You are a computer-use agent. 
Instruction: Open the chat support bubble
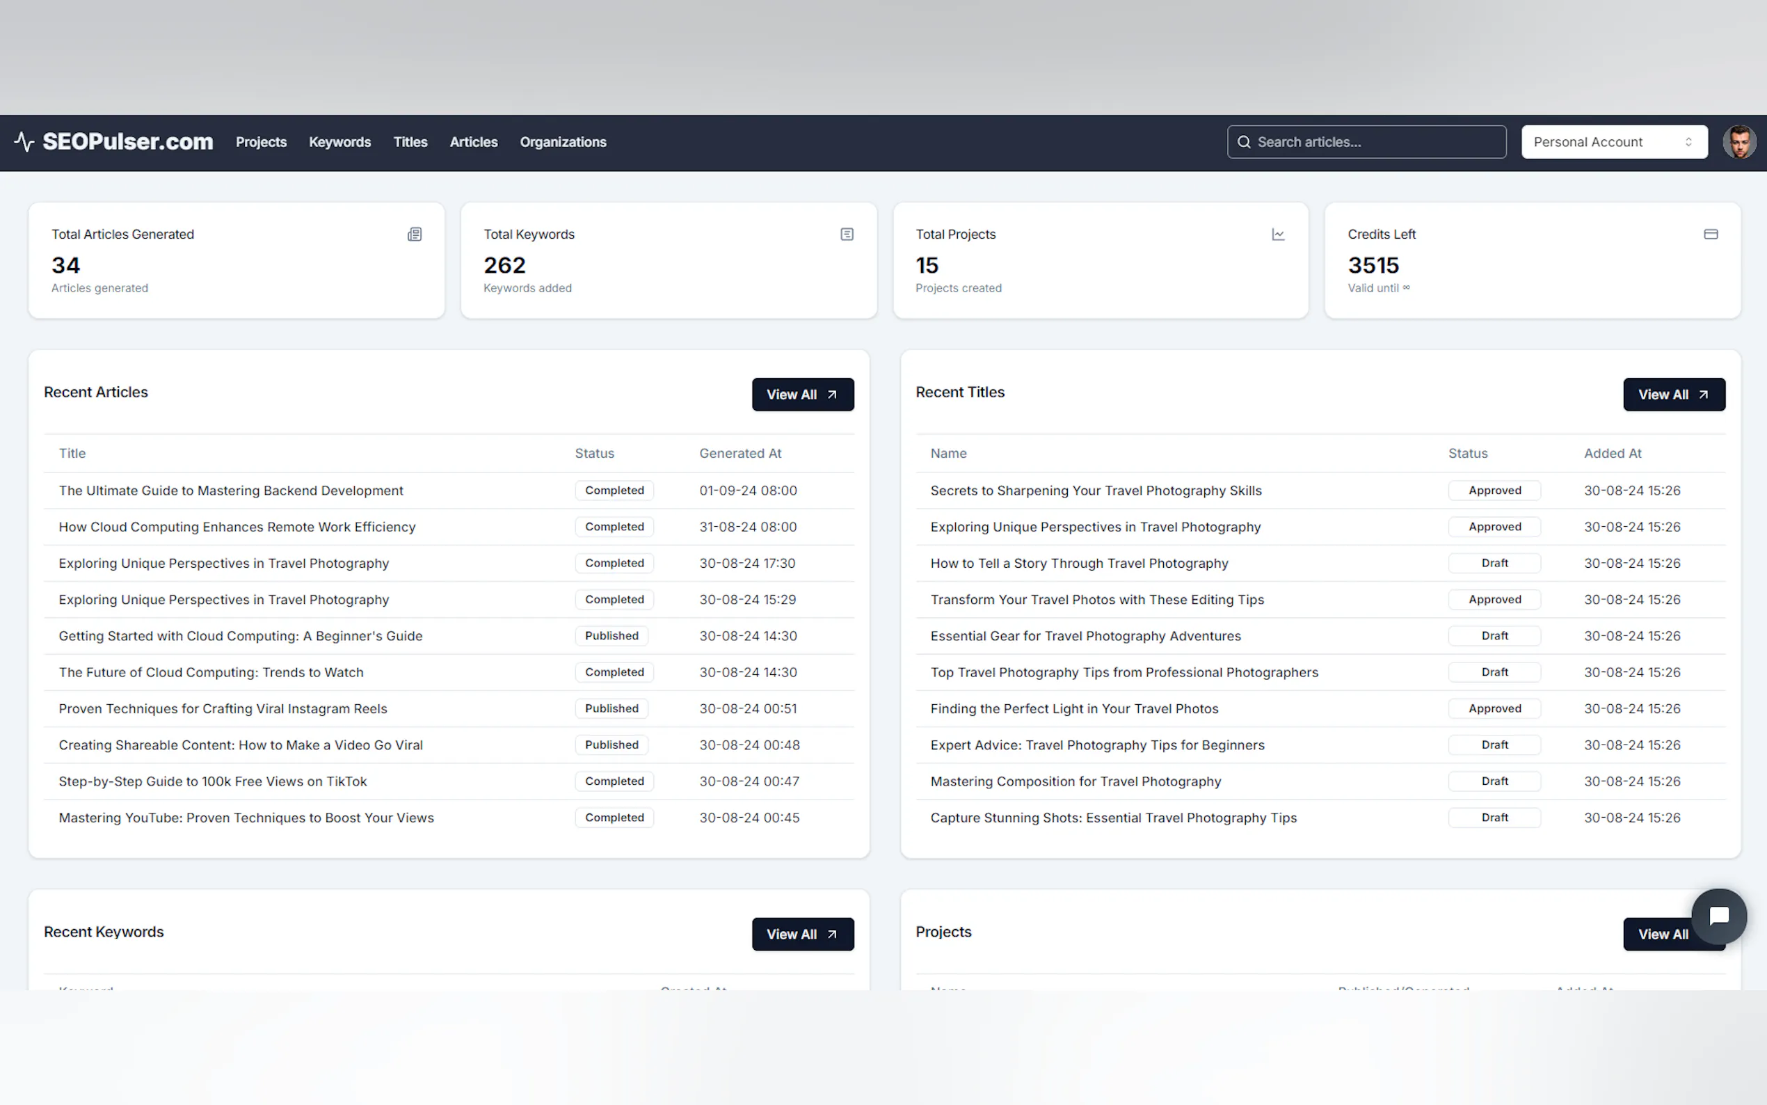1718,916
